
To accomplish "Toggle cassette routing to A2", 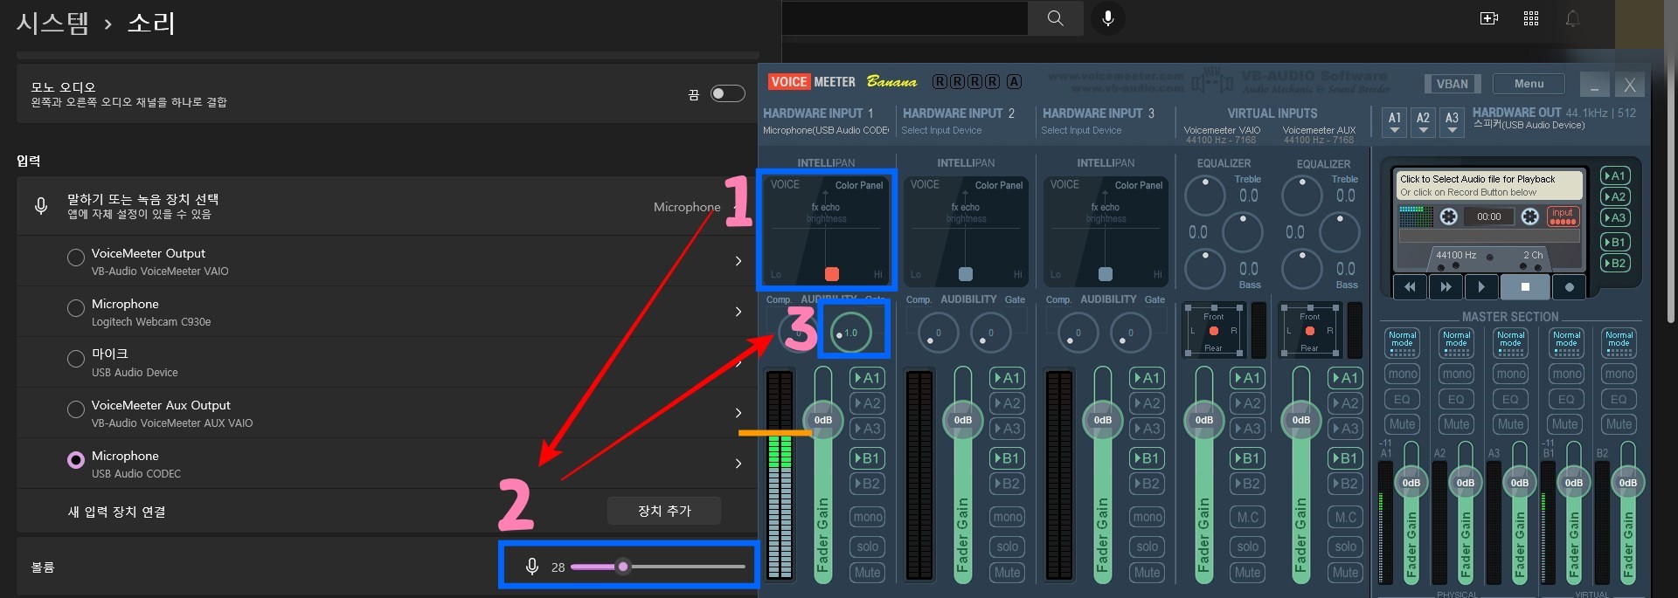I will [1615, 196].
